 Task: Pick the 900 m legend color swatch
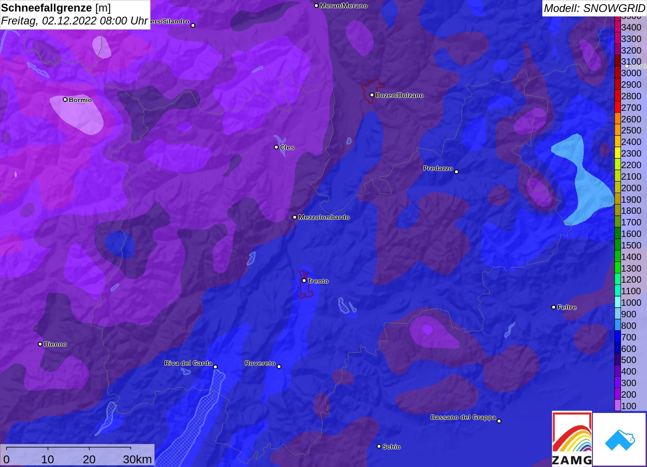click(x=617, y=314)
